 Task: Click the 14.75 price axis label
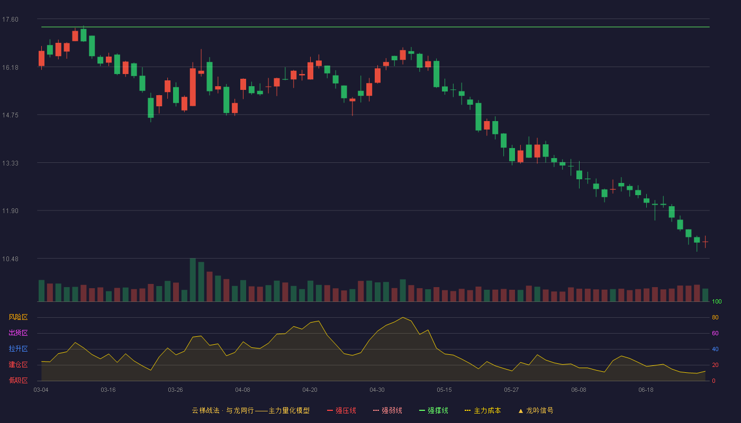pos(10,115)
